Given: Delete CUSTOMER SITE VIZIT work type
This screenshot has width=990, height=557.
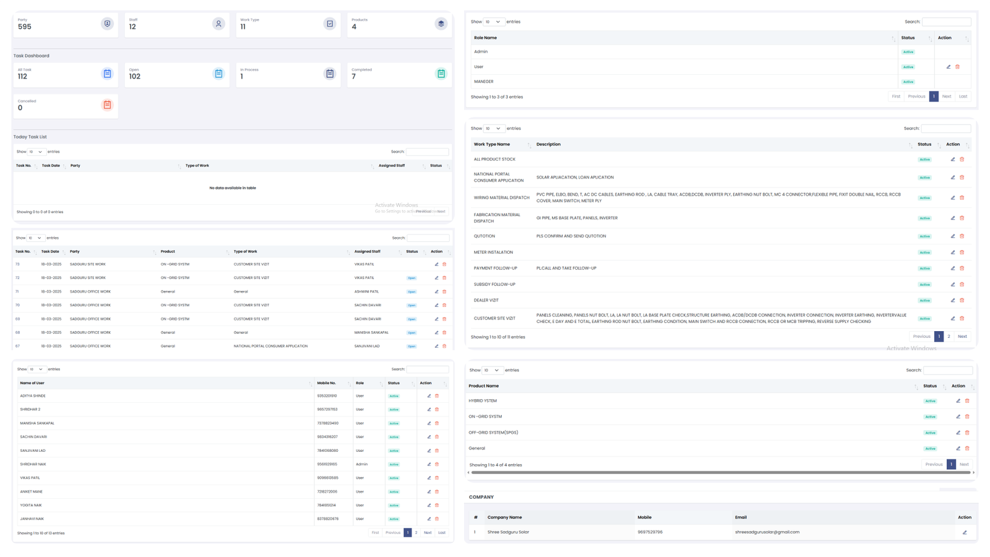Looking at the screenshot, I should tap(962, 319).
